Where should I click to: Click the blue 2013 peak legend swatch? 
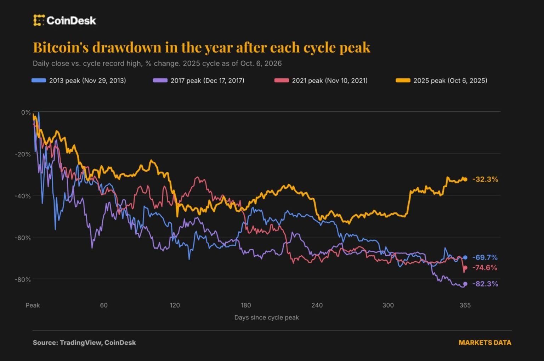(39, 80)
